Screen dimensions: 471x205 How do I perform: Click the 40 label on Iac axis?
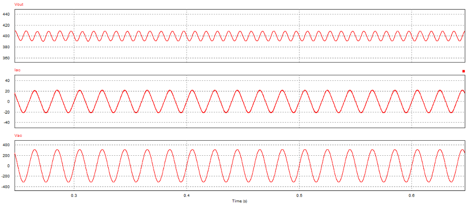8,80
